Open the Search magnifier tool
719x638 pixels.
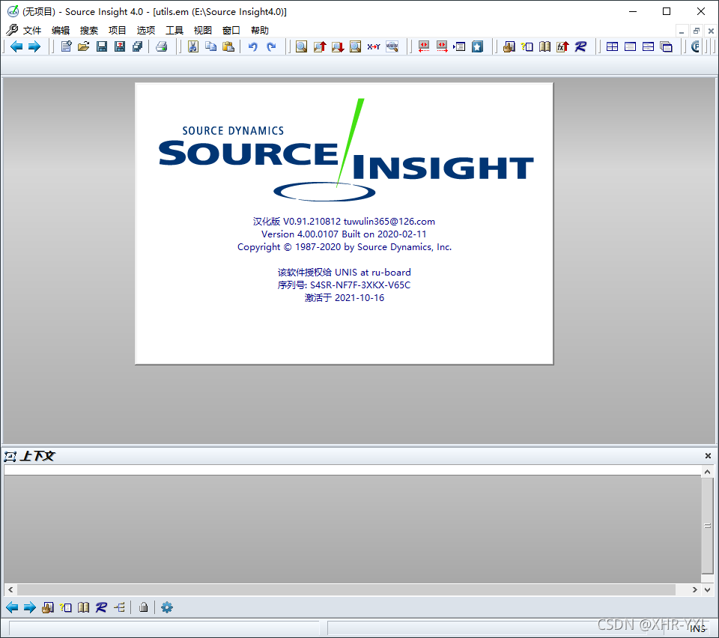[x=301, y=46]
